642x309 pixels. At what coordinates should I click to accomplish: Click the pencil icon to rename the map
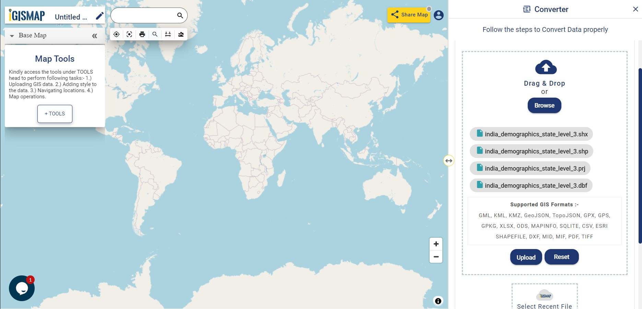(x=100, y=15)
